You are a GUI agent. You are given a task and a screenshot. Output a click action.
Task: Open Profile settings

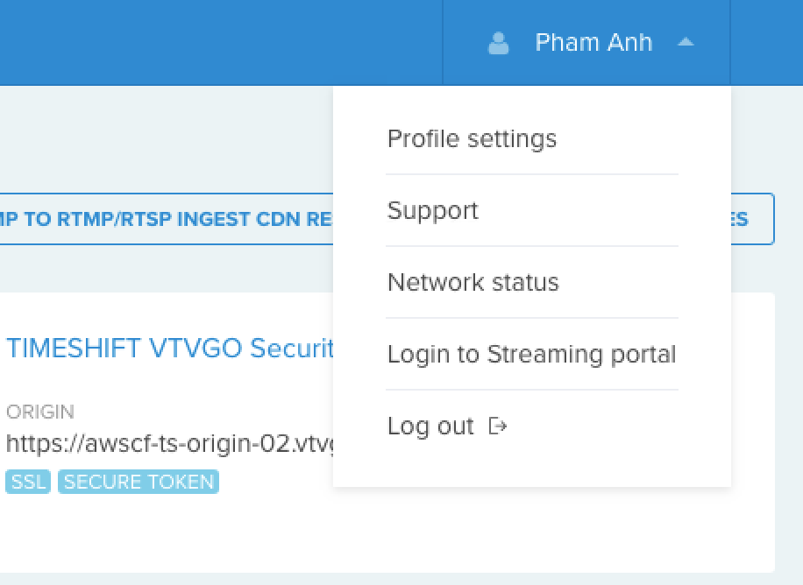click(x=472, y=139)
